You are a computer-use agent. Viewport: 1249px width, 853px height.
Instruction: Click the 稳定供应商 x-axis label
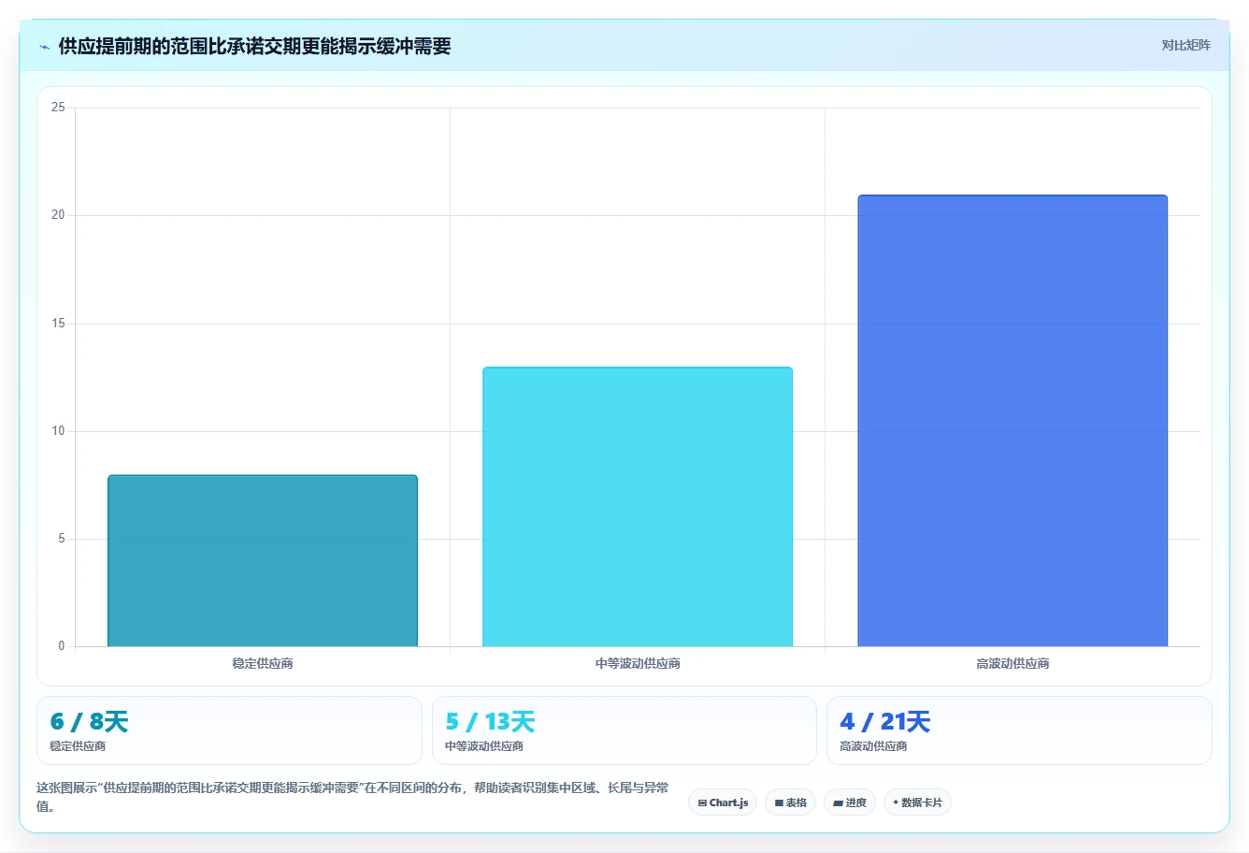(263, 663)
